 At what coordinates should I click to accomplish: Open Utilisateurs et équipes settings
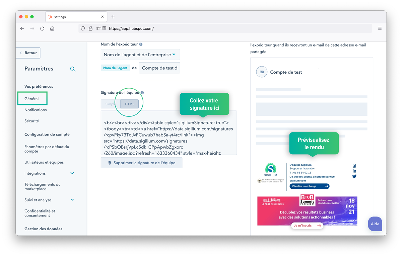click(x=44, y=162)
